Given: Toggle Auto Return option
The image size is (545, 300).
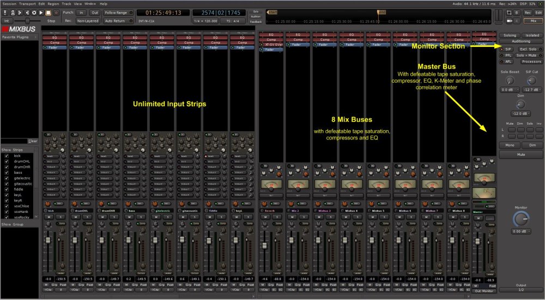Looking at the screenshot, I should coord(118,21).
